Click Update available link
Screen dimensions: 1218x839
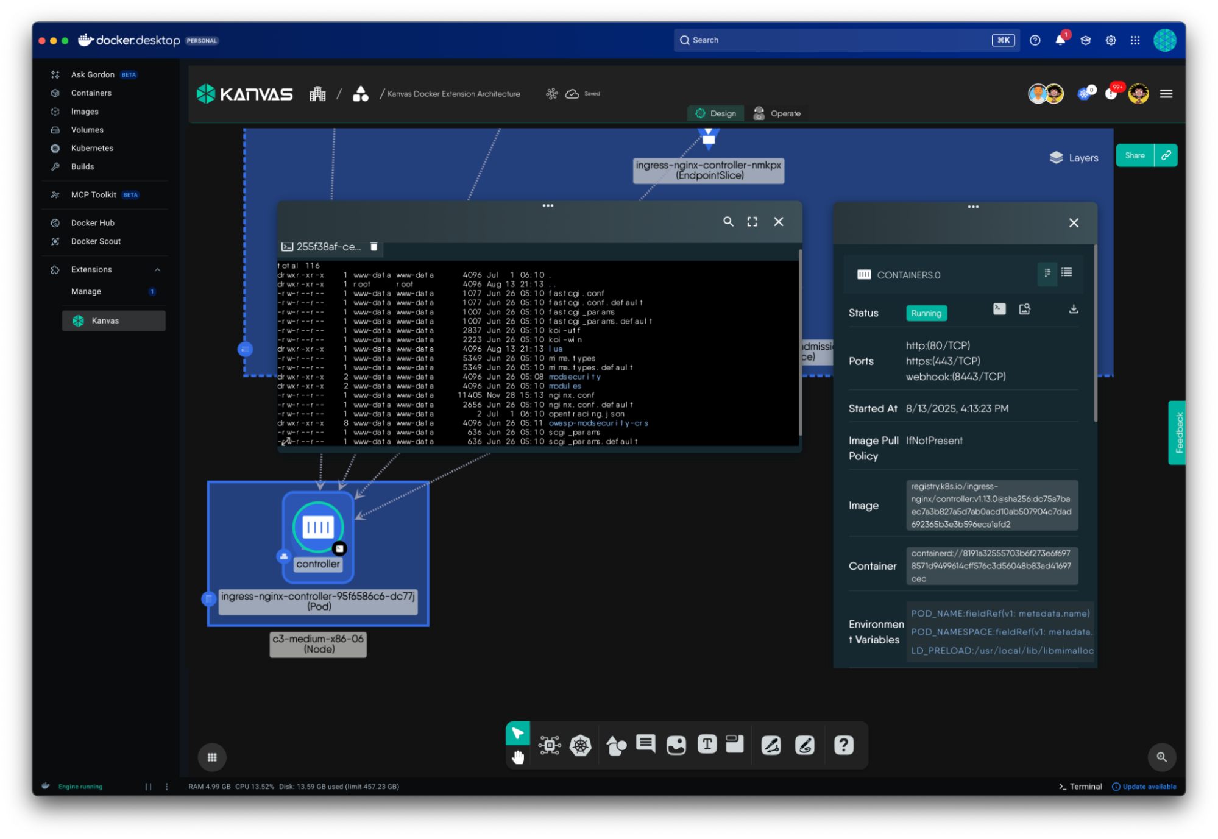pos(1148,787)
